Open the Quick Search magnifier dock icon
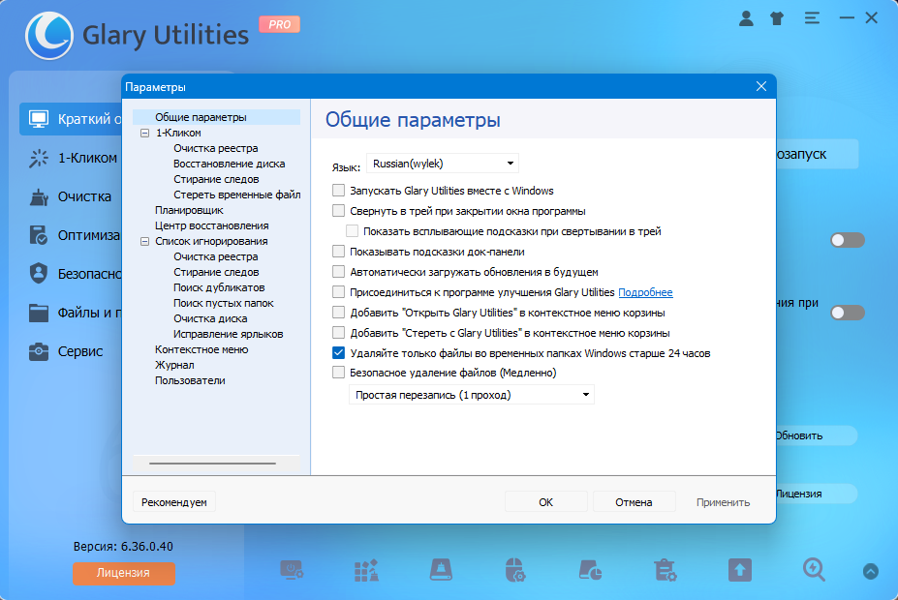Screen dimensions: 898x600 (814, 570)
